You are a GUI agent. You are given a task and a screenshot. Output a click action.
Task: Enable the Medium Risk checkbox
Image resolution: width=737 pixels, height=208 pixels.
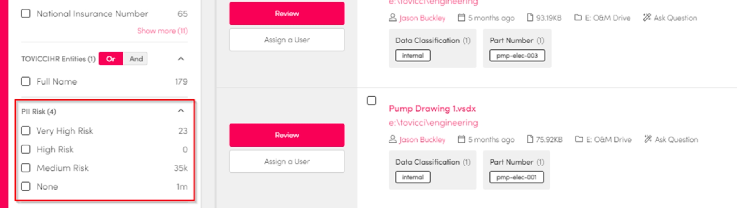click(26, 168)
